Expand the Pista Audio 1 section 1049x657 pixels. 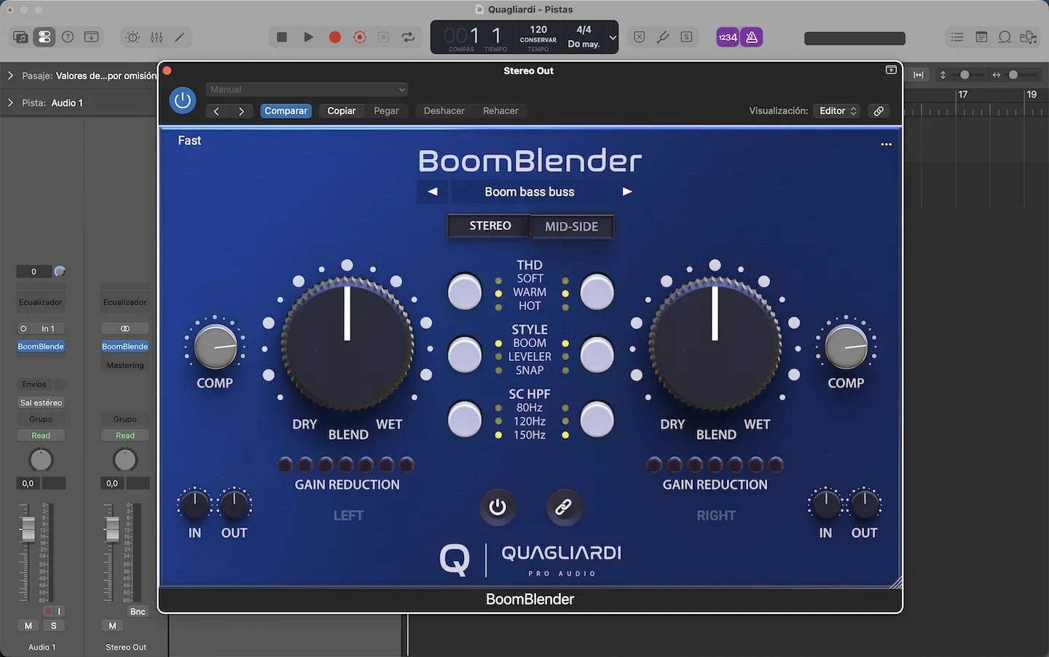coord(10,103)
